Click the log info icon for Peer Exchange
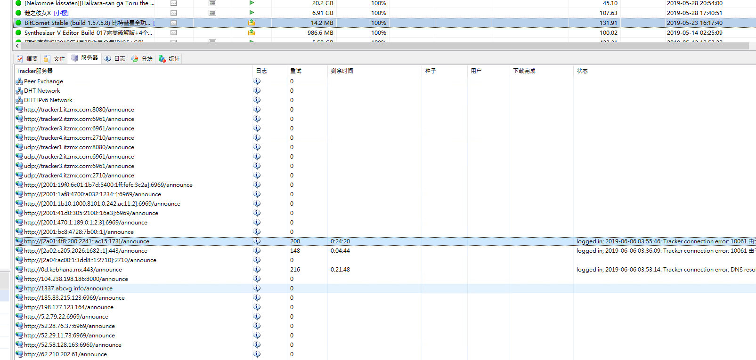756x360 pixels. [257, 81]
